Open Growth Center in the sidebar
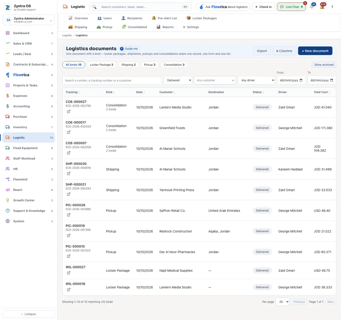The width and height of the screenshot is (341, 320). click(29, 200)
